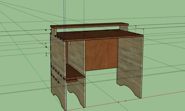Select the raised top shelf board
Image resolution: width=185 pixels, height=111 pixels.
[89, 25]
